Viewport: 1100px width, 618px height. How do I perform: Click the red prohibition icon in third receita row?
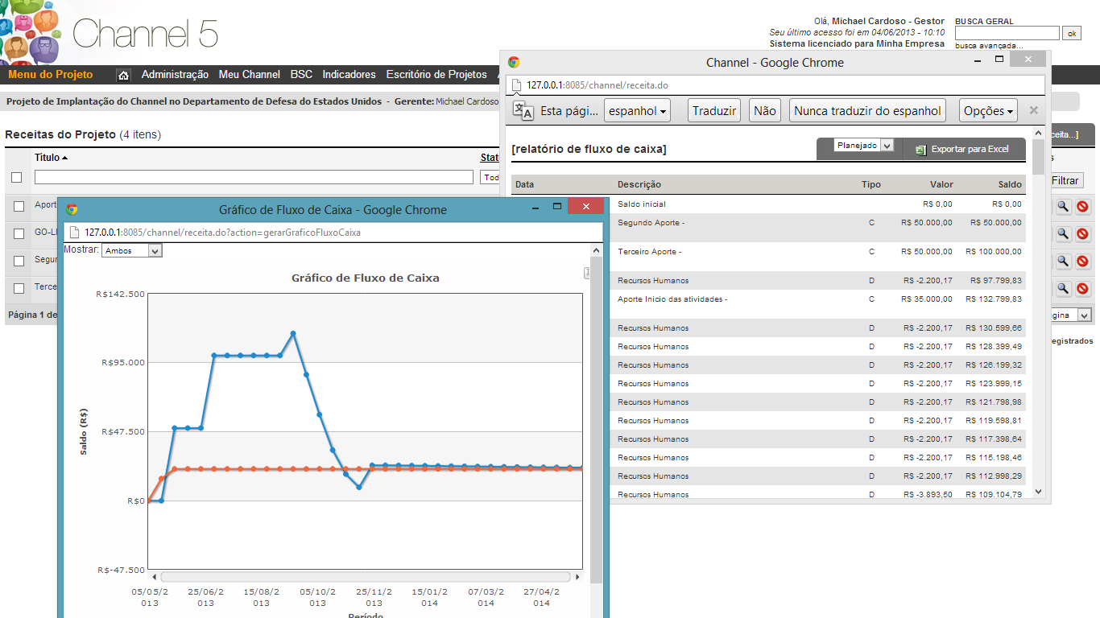[x=1083, y=261]
